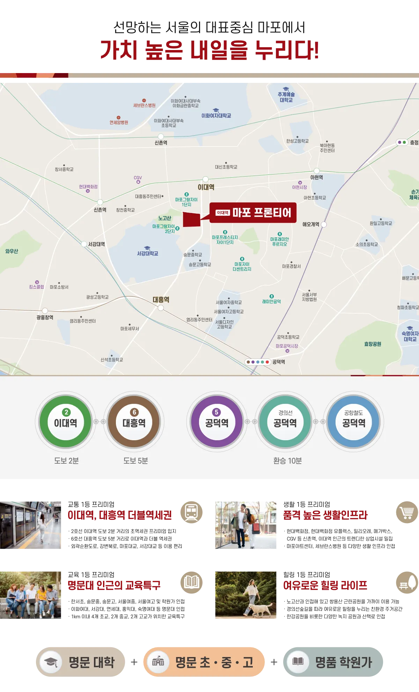Screen dimensions: 419x692
Task: Click the 킹스클럽 purple marker
Action: click(x=37, y=282)
